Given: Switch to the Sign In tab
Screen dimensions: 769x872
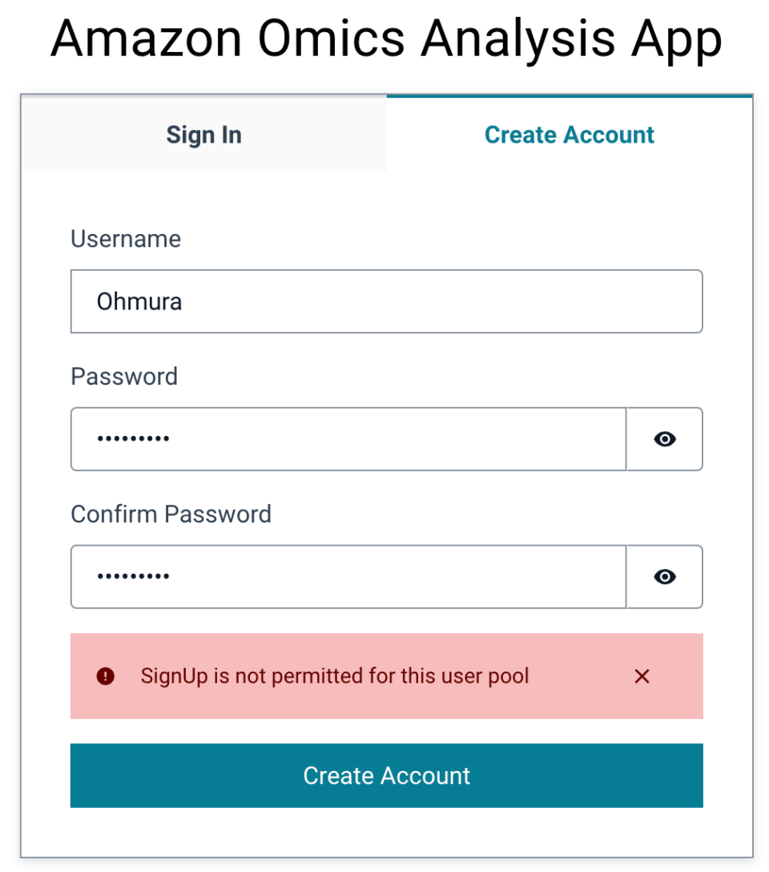Looking at the screenshot, I should point(203,135).
